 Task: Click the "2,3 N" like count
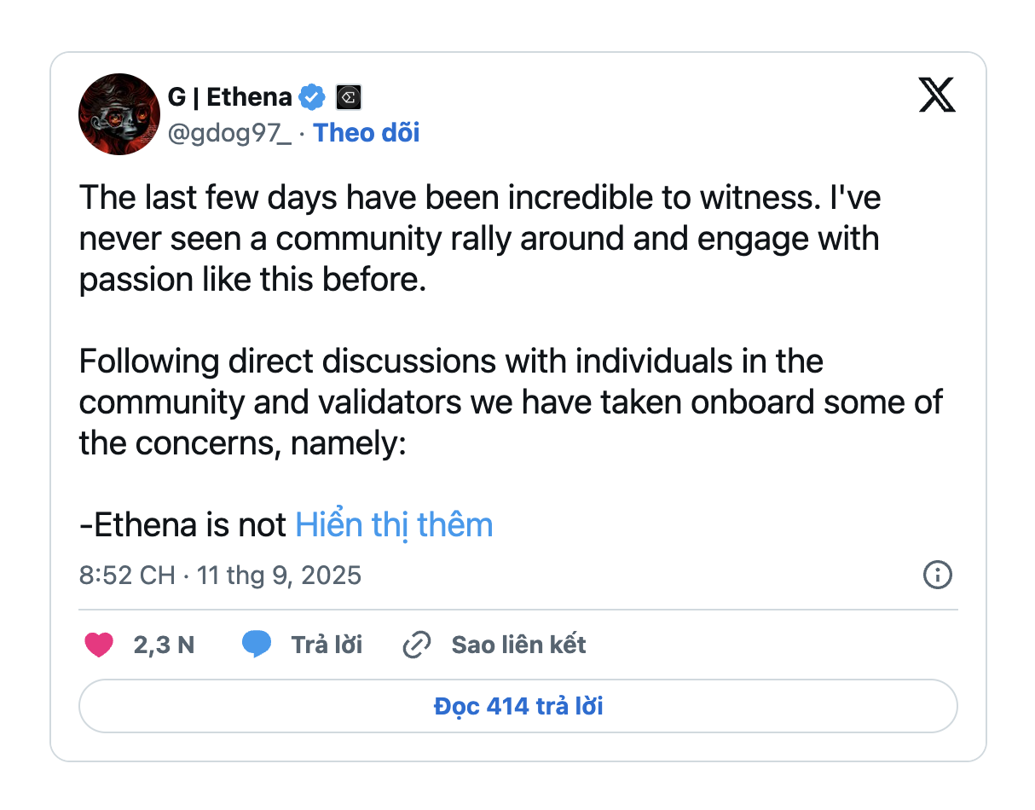pyautogui.click(x=164, y=645)
